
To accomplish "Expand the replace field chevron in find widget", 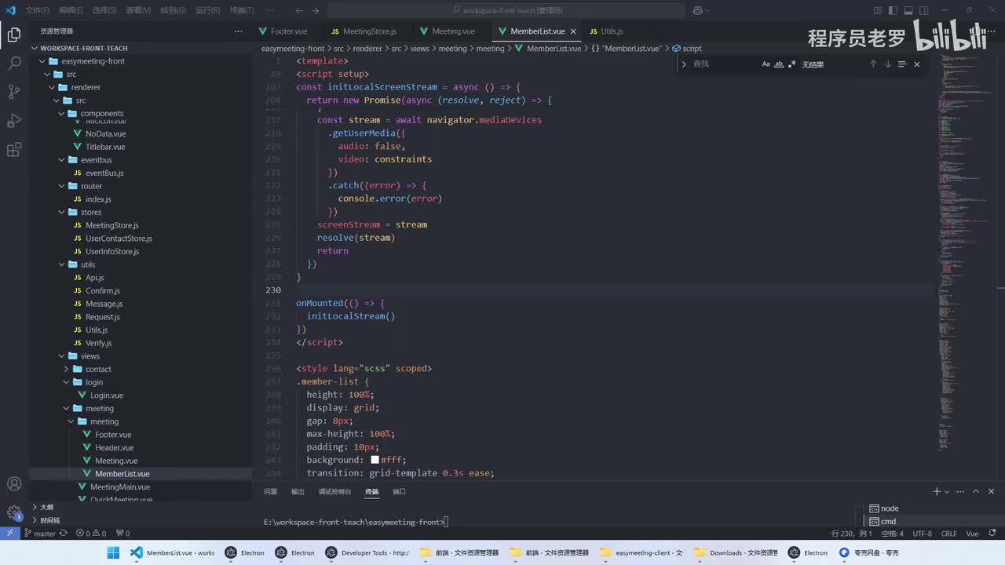I will 684,64.
